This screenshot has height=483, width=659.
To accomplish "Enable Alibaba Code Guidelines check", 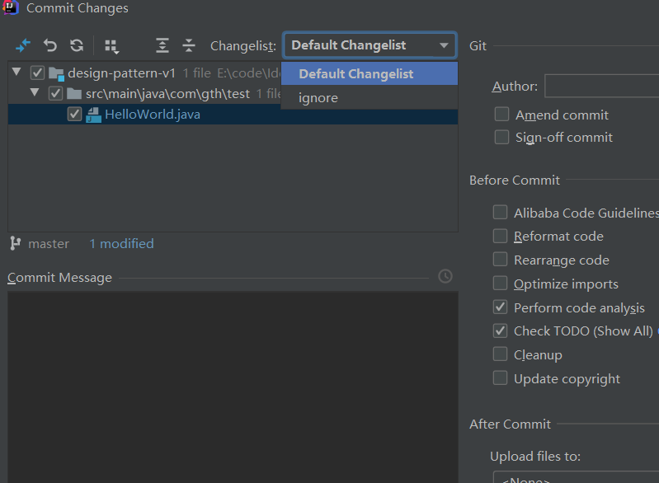I will click(x=500, y=212).
